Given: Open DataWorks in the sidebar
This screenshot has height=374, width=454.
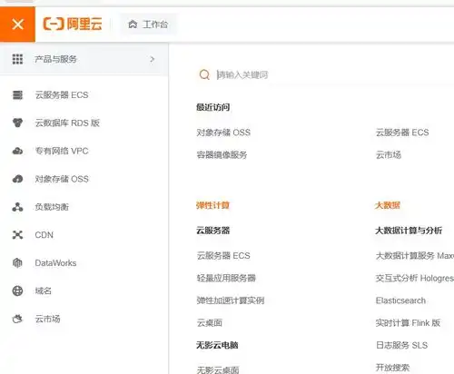Looking at the screenshot, I should pos(55,263).
